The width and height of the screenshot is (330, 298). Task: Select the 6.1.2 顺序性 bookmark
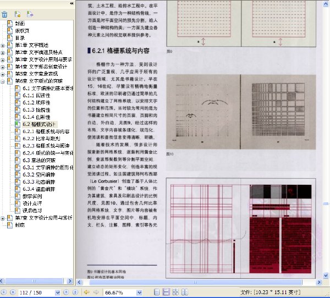[36, 103]
